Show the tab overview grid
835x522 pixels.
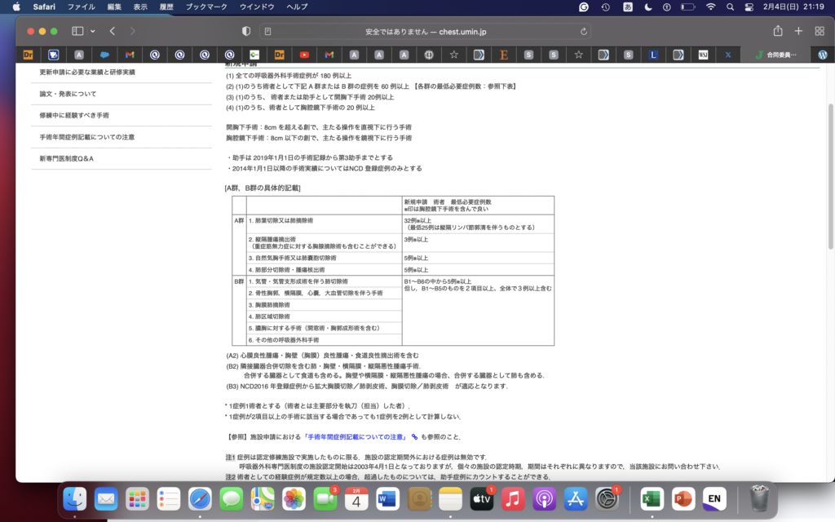[819, 31]
